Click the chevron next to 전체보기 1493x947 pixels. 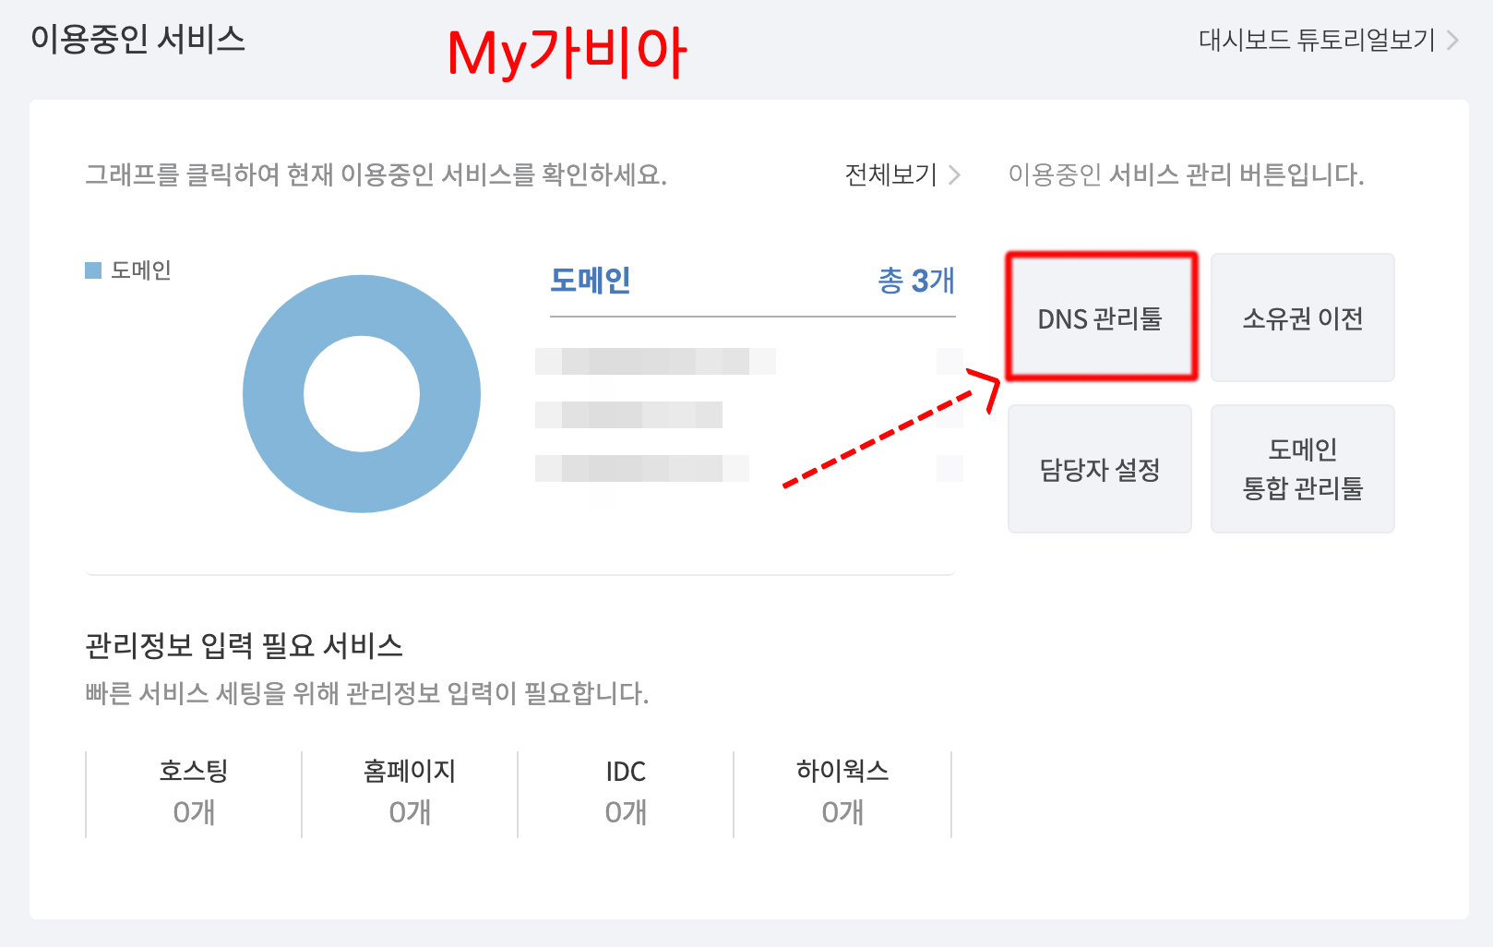pos(954,174)
